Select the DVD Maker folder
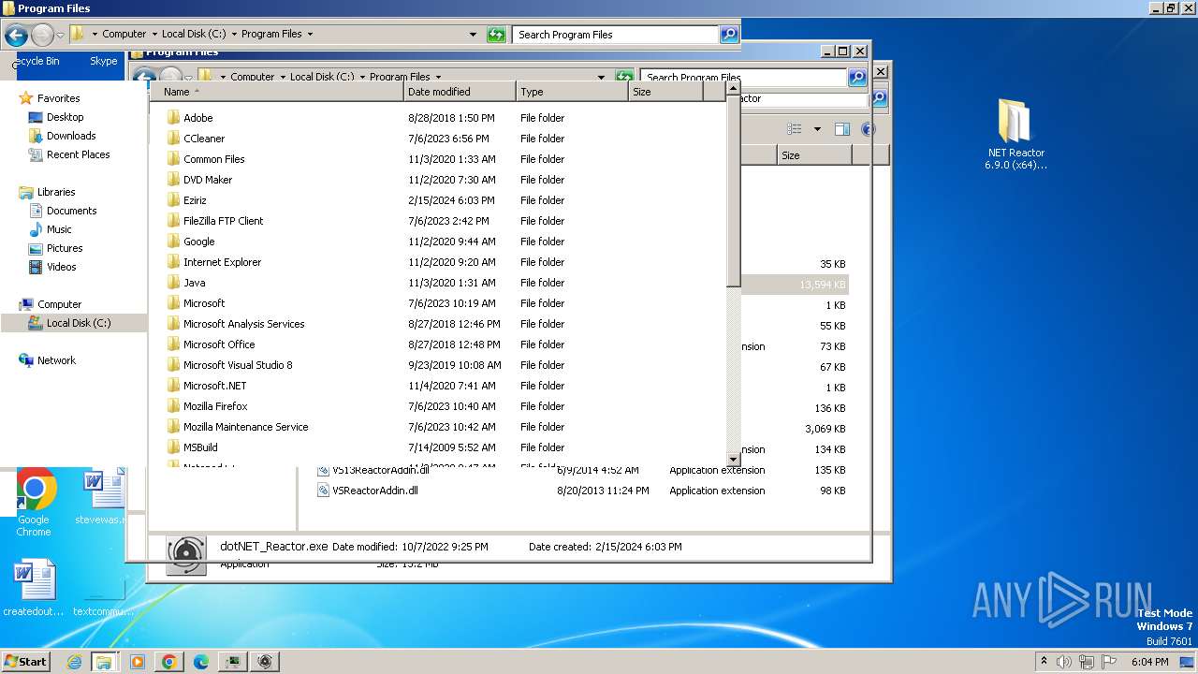 [208, 180]
